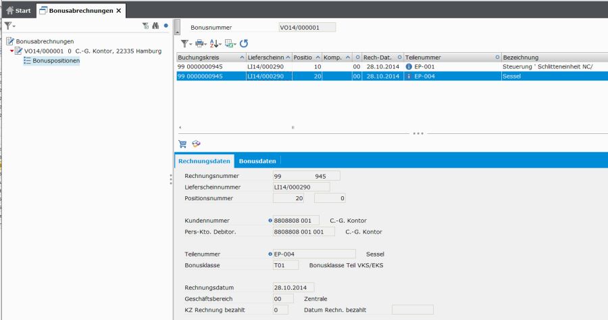Click the info icon beside EP-001
The image size is (608, 320).
(409, 67)
